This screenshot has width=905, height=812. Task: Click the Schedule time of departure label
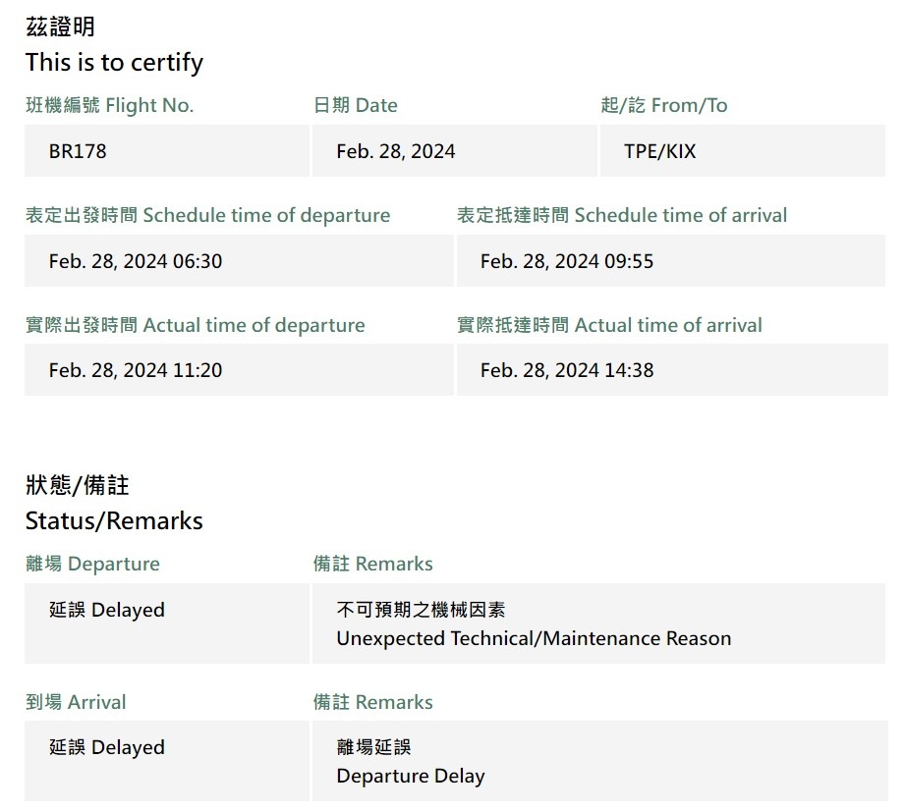pyautogui.click(x=208, y=215)
